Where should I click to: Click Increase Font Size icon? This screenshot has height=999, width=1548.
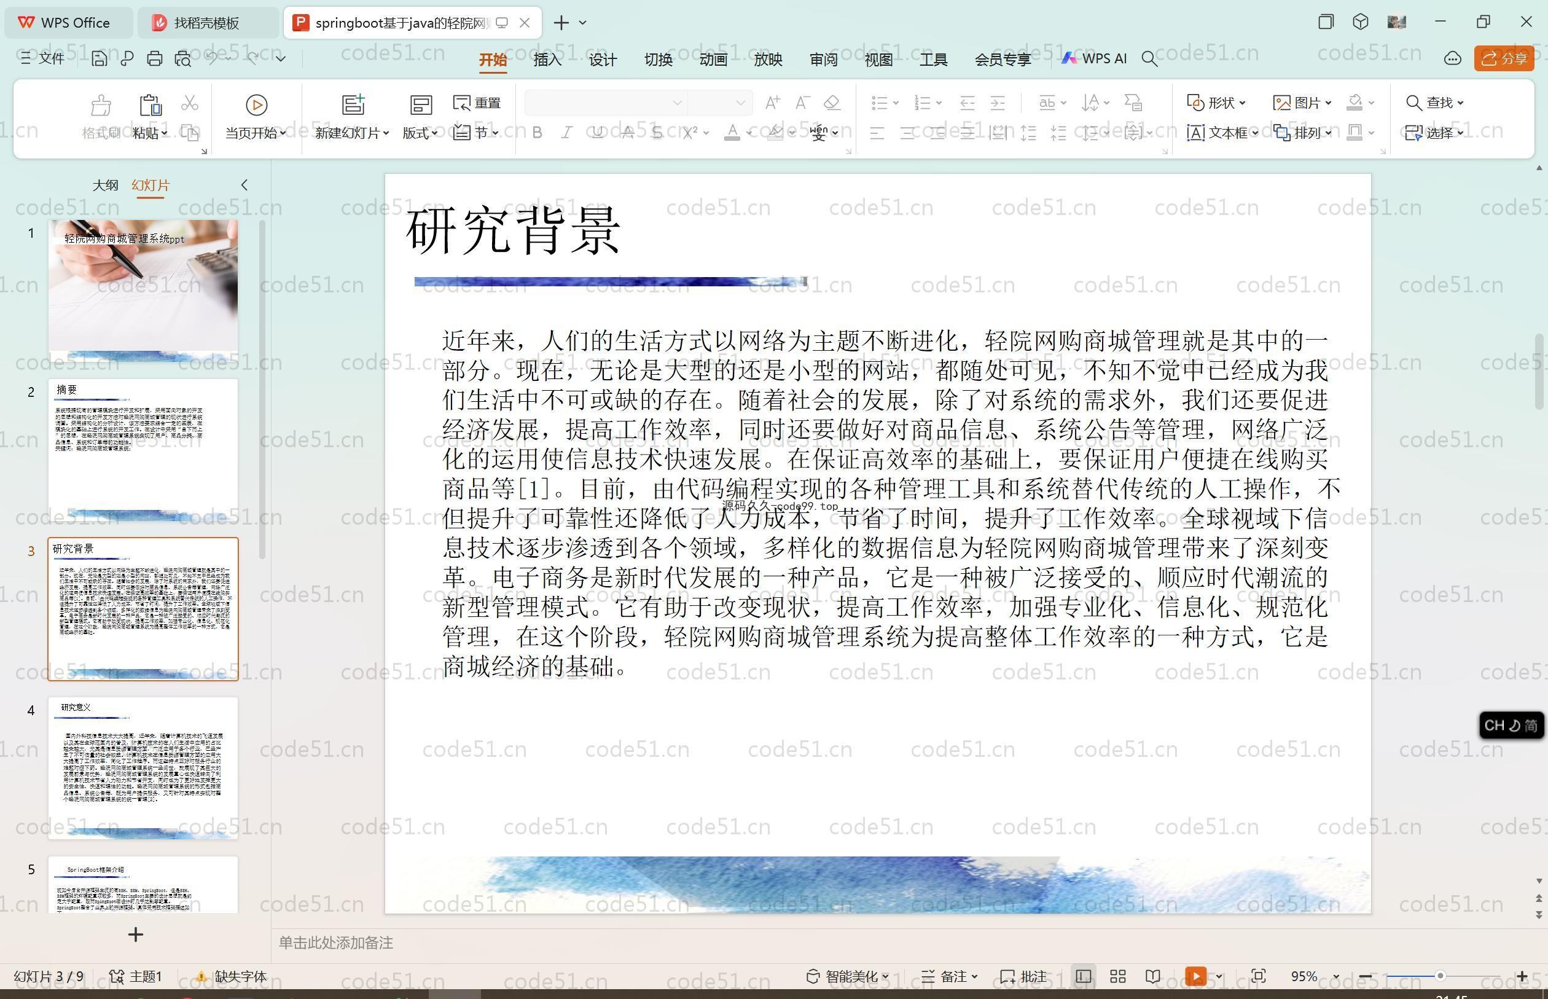772,103
